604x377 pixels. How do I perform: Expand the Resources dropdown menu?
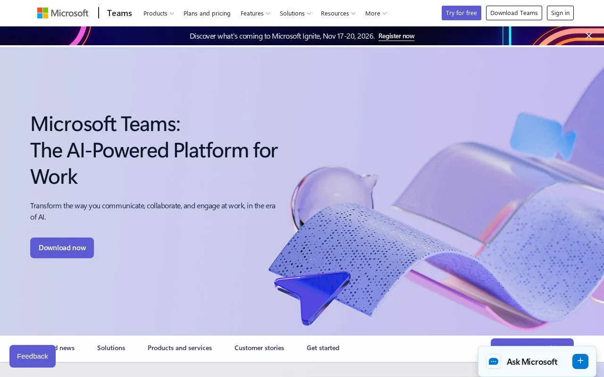(x=338, y=13)
